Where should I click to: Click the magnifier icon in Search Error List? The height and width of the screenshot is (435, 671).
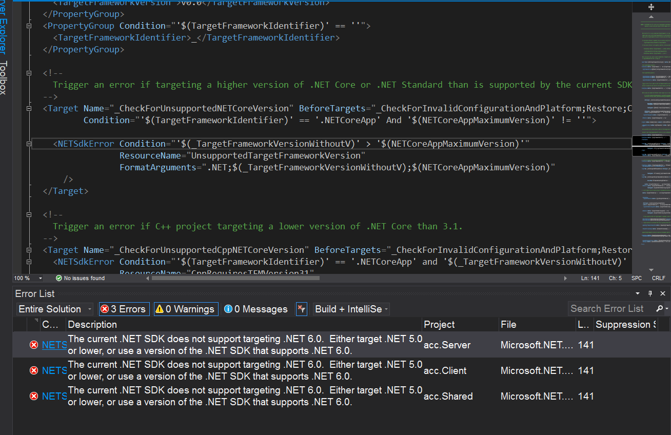pyautogui.click(x=659, y=308)
